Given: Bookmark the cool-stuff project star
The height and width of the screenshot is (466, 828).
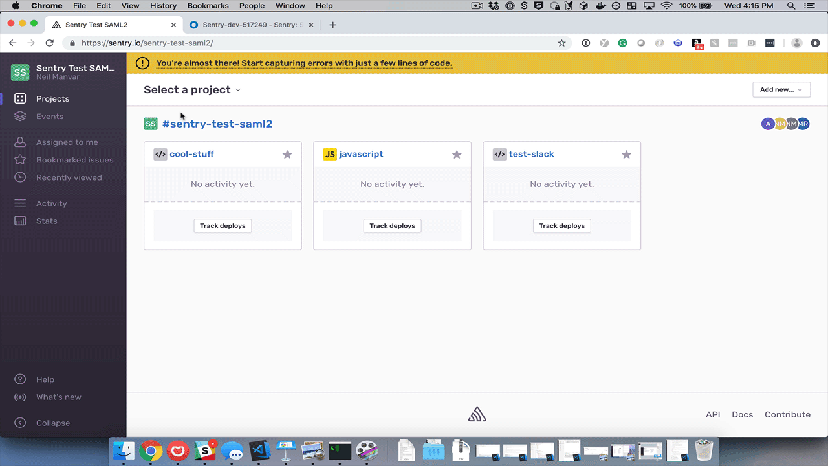Looking at the screenshot, I should tap(287, 155).
